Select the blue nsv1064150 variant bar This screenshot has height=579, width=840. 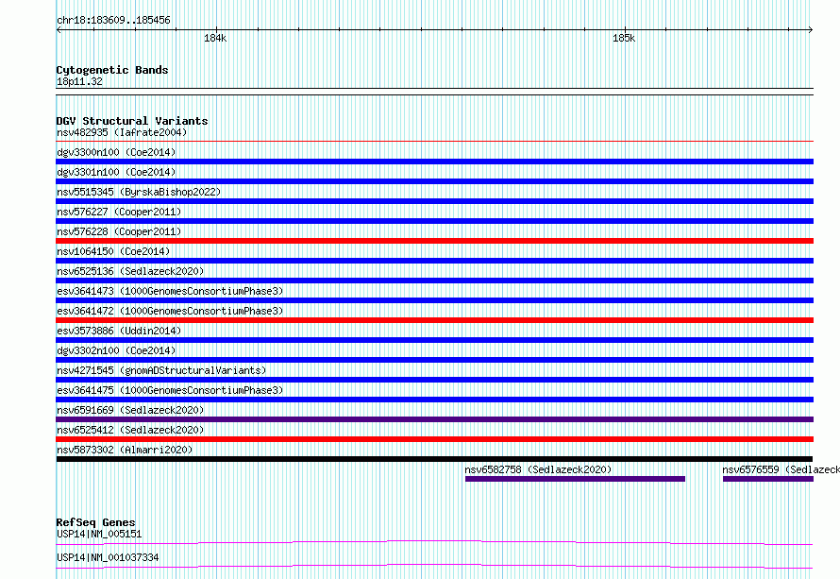434,261
